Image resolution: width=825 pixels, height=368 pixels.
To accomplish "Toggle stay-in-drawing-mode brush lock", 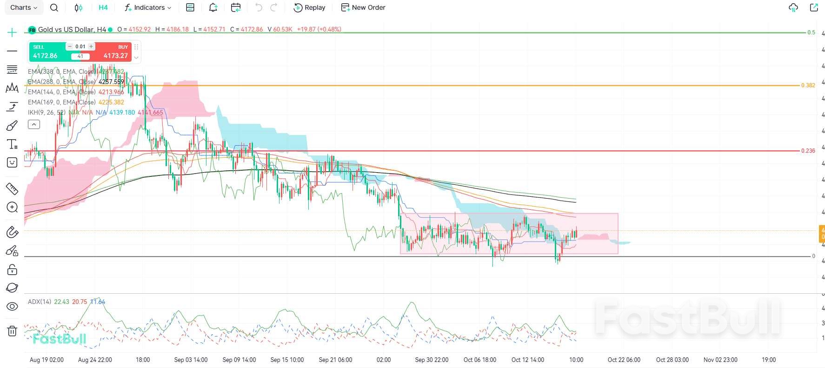I will click(12, 251).
